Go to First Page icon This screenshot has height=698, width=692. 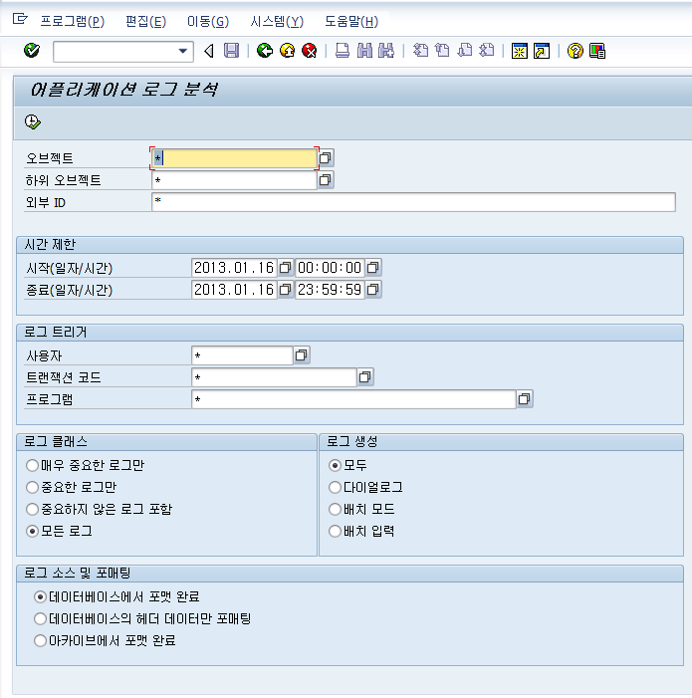[420, 51]
